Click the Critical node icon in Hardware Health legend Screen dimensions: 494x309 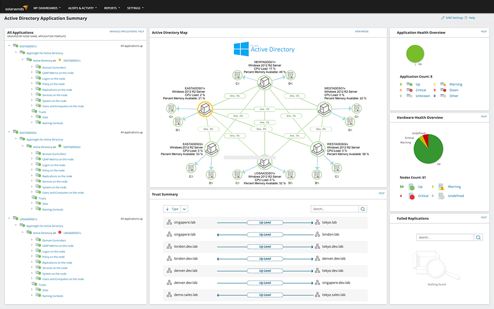(411, 196)
